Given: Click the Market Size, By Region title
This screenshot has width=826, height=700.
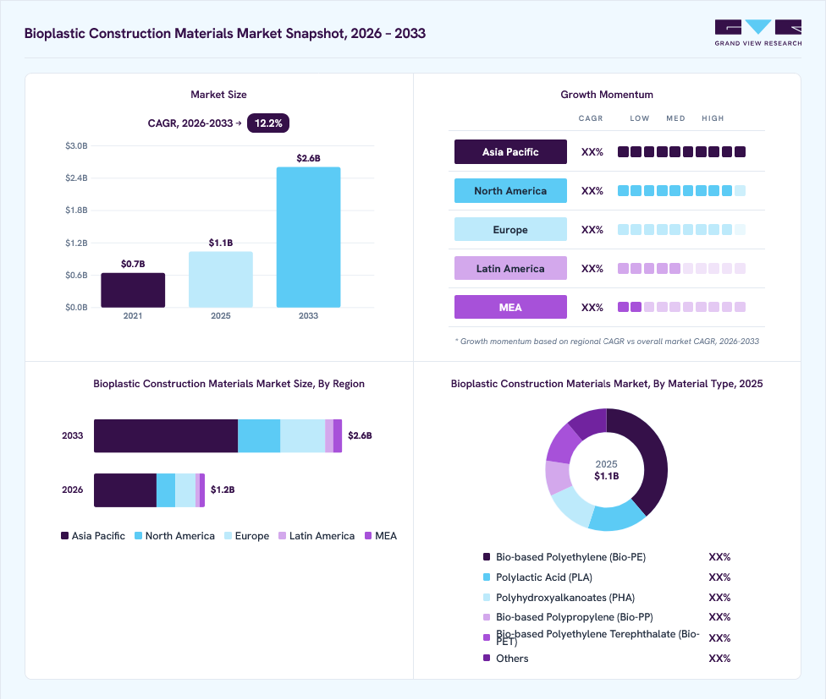Looking at the screenshot, I should (229, 384).
